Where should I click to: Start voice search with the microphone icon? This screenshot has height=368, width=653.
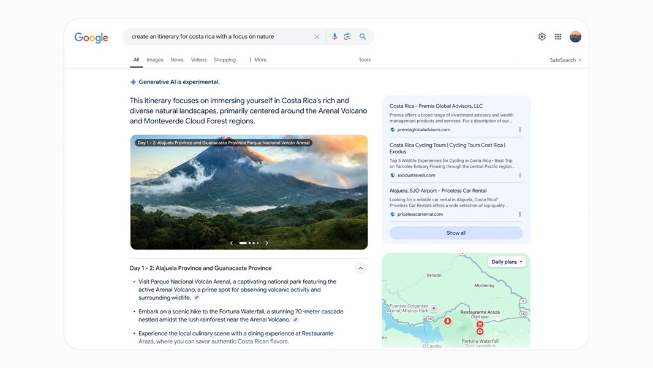(x=333, y=36)
